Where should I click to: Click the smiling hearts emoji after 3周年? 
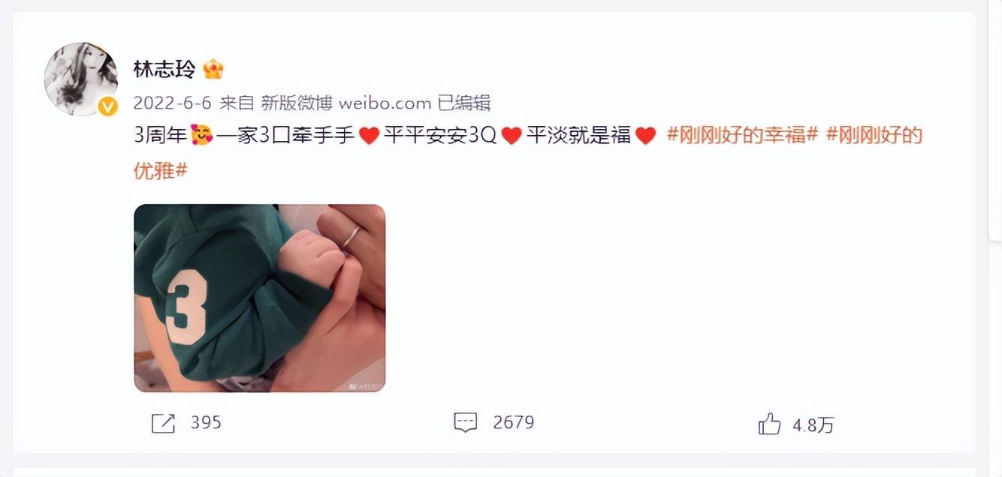point(203,136)
